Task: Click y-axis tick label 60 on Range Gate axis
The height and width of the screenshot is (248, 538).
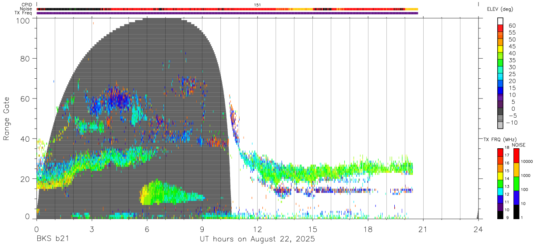Action: pyautogui.click(x=25, y=98)
